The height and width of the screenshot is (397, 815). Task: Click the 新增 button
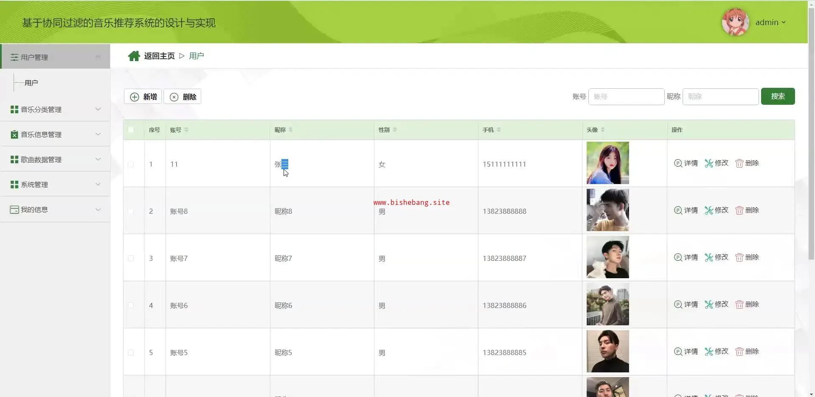point(143,97)
